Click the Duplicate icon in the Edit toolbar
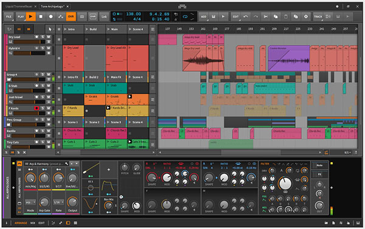This screenshot has width=365, height=229. click(x=296, y=16)
